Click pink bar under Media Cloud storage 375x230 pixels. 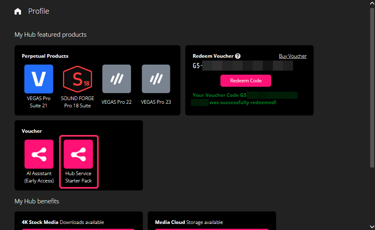point(212,229)
